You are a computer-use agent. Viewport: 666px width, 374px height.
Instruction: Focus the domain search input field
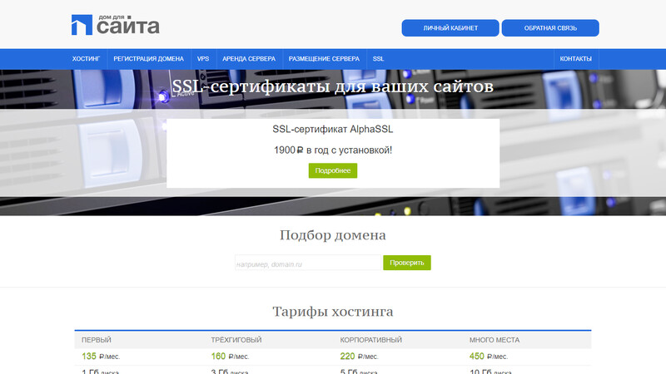pyautogui.click(x=308, y=263)
